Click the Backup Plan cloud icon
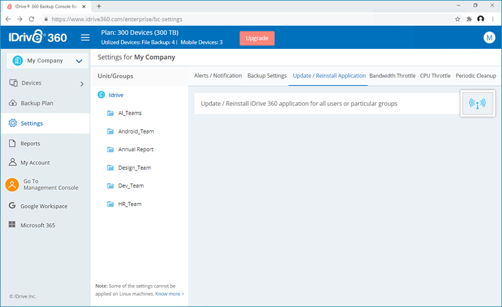Image resolution: width=502 pixels, height=307 pixels. pos(13,103)
